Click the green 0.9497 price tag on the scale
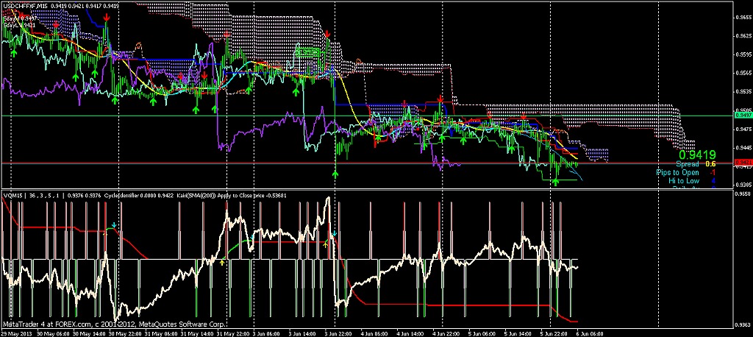 point(743,116)
